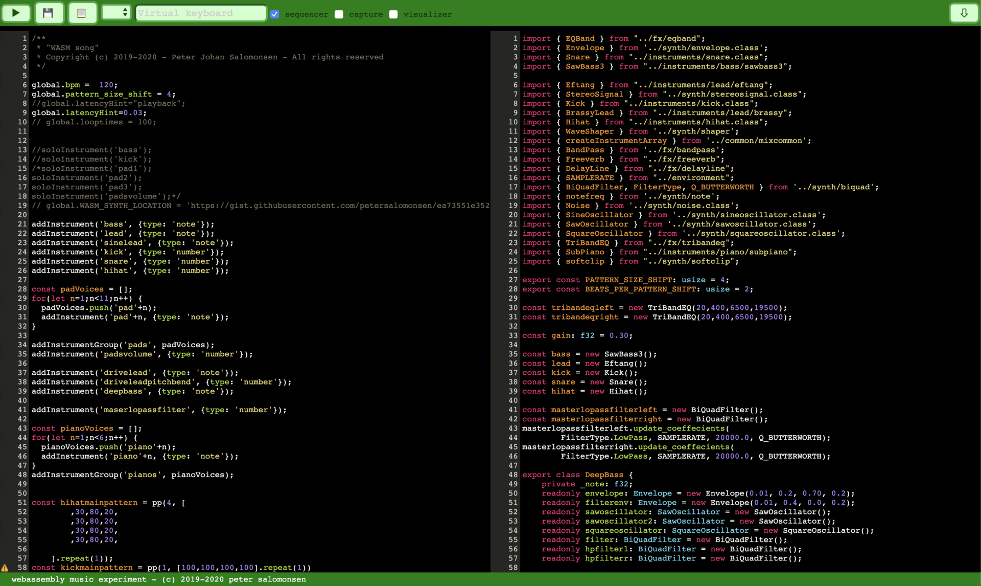
Task: Click the 'import { createInstrumentArray }' line
Action: [667, 141]
